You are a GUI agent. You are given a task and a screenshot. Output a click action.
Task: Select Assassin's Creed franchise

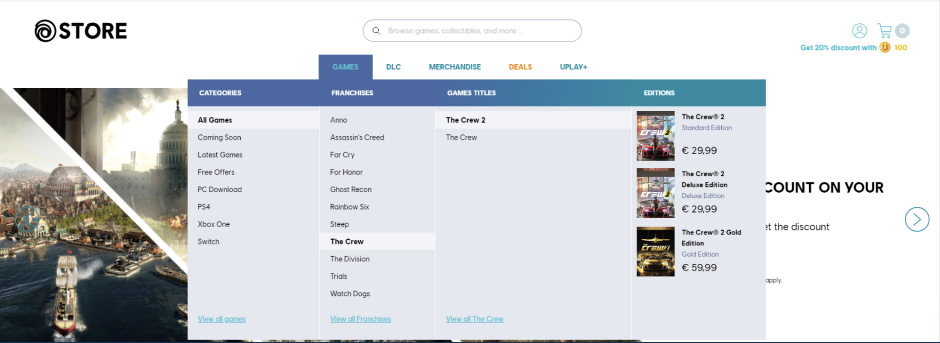click(x=357, y=137)
